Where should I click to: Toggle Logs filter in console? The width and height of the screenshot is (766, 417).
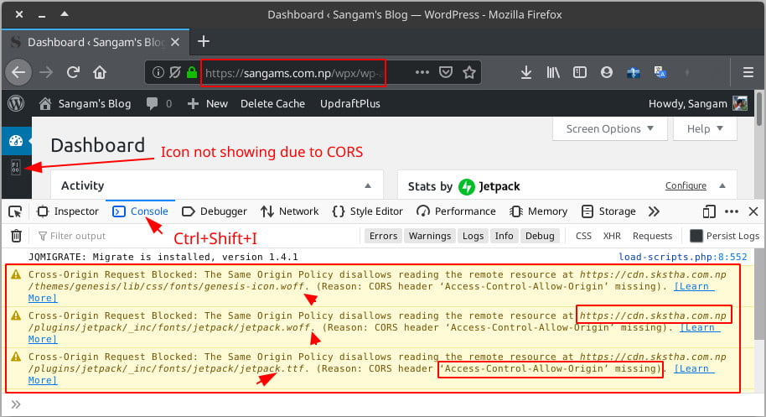click(x=473, y=236)
